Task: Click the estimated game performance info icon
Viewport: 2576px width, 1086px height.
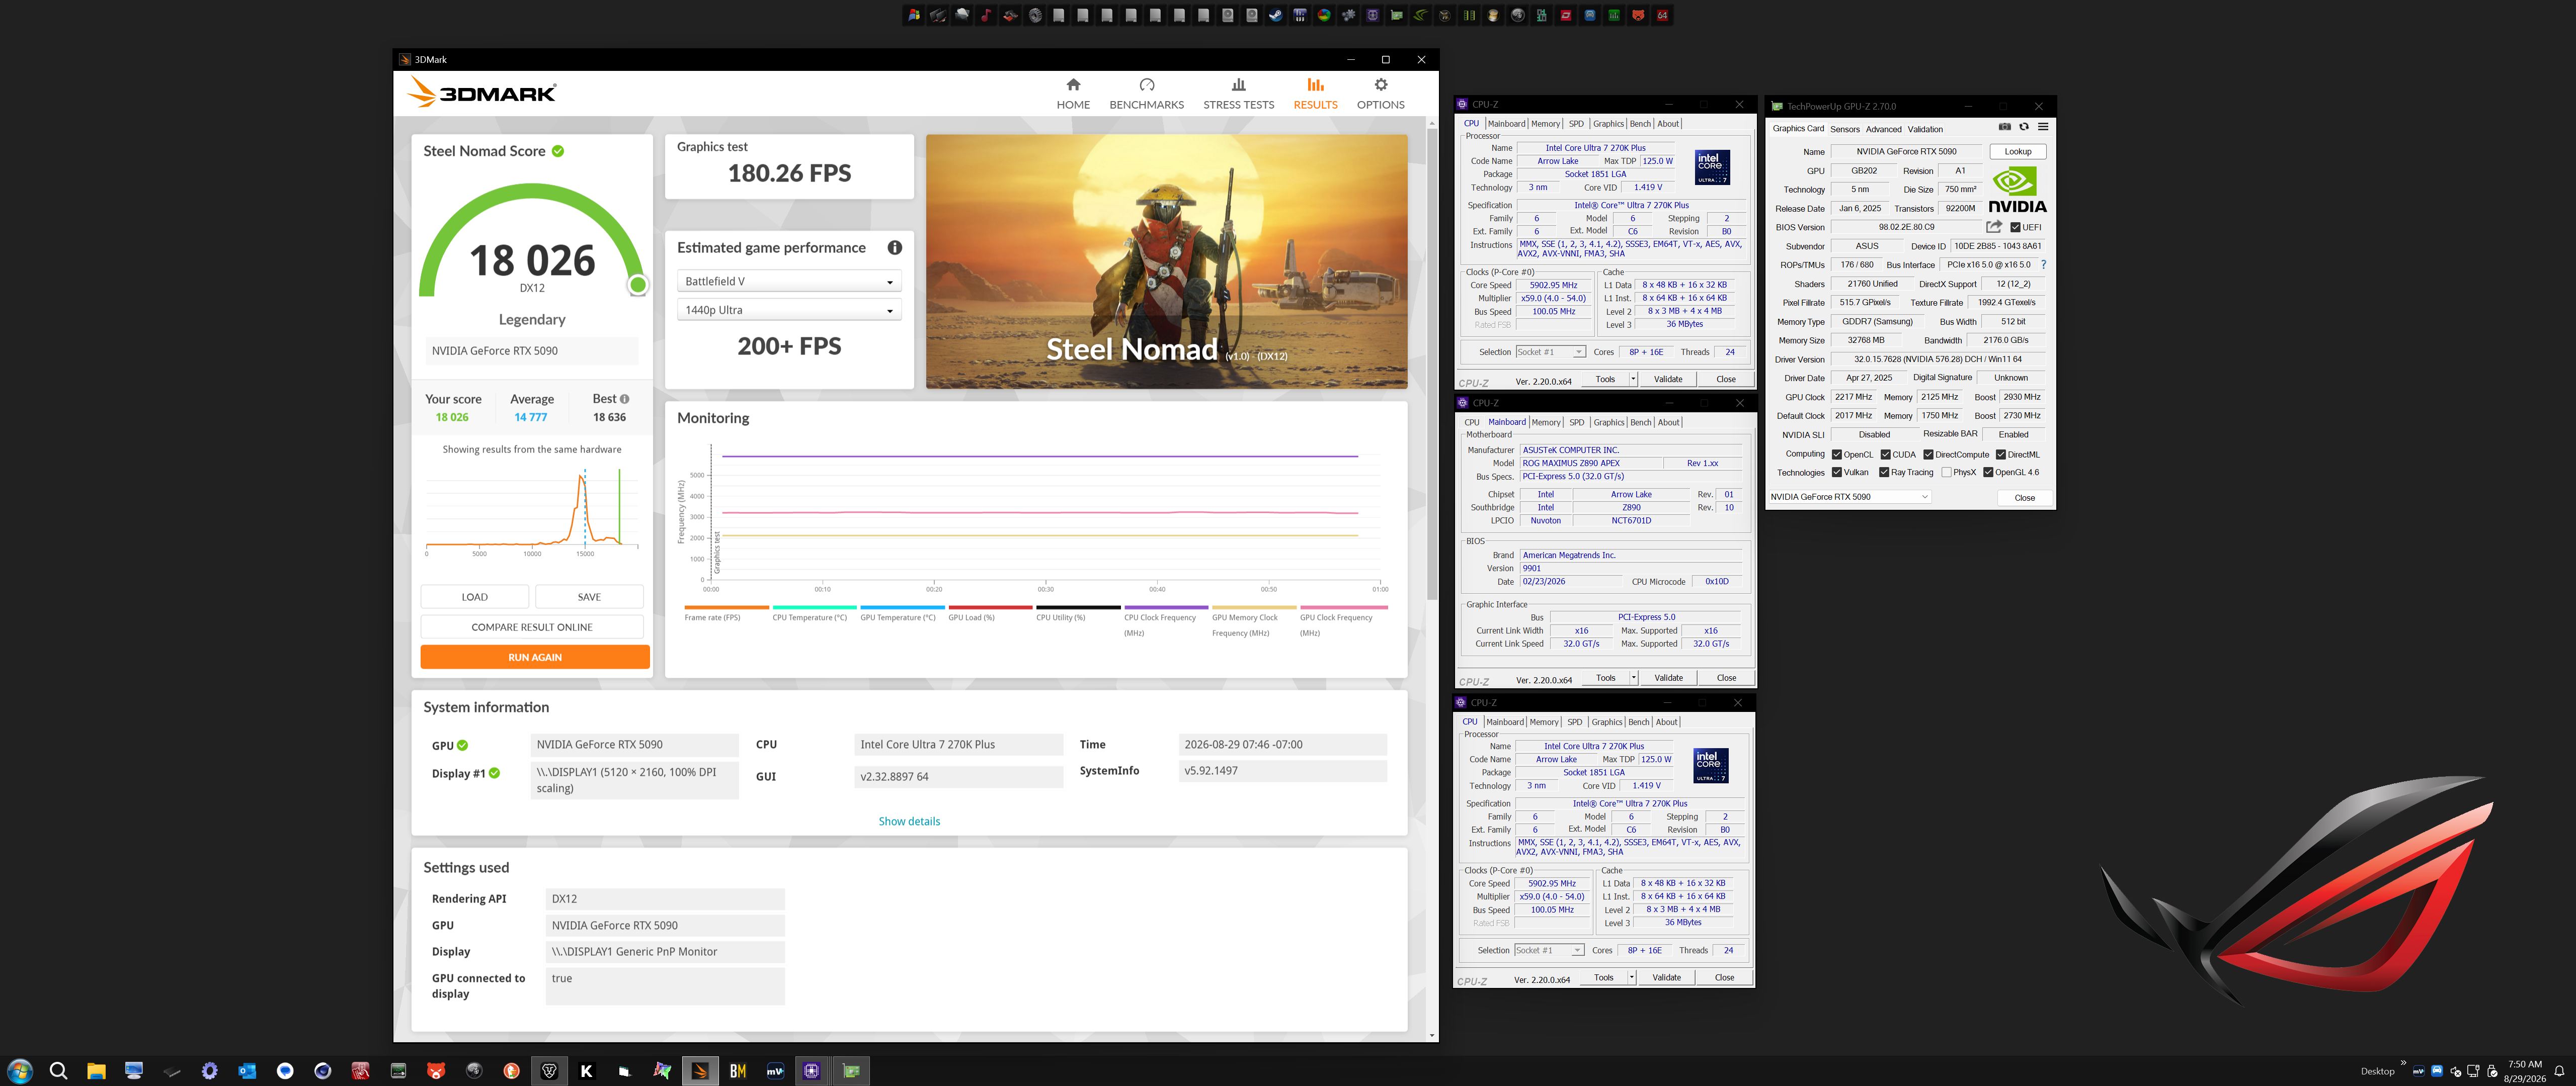Action: click(894, 248)
